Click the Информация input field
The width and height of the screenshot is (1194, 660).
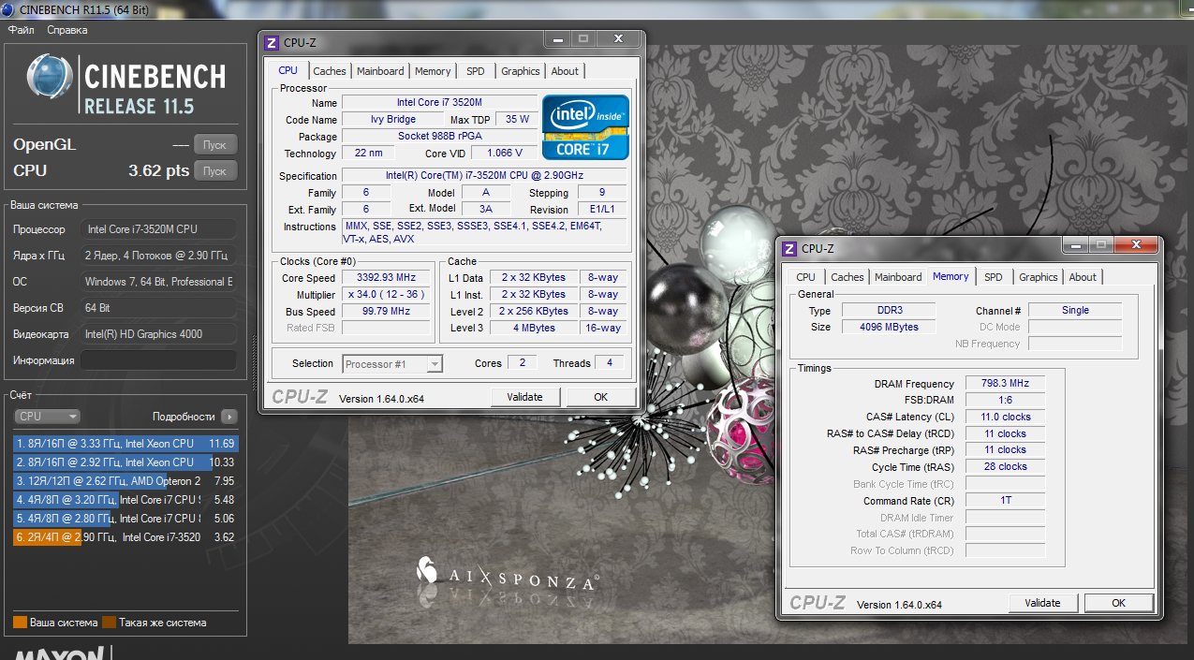coord(158,360)
